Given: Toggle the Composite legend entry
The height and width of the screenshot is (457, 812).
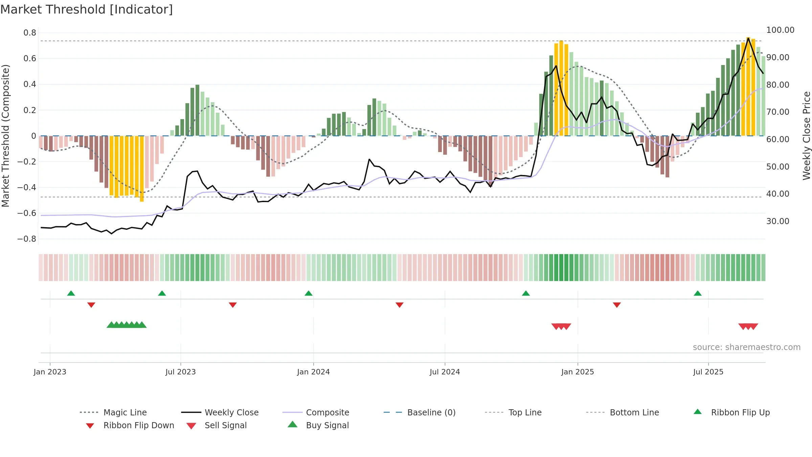Looking at the screenshot, I should (316, 412).
